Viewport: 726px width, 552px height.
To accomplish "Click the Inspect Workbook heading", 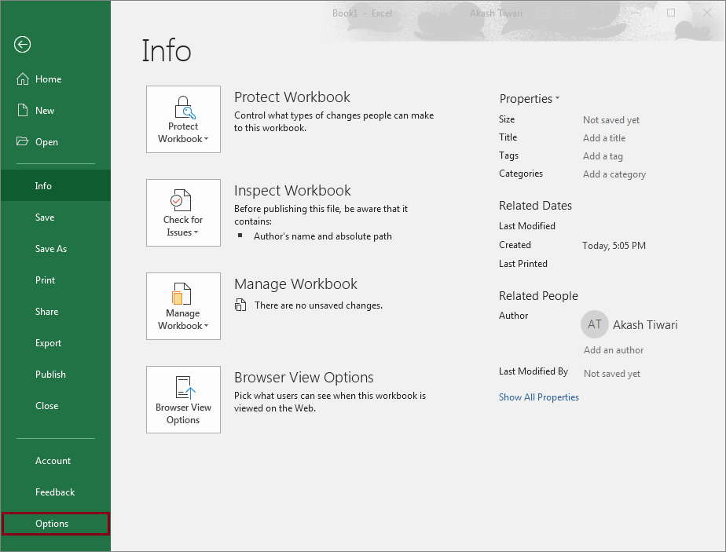I will (x=292, y=191).
